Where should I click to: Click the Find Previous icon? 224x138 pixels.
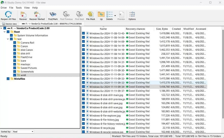(66, 14)
